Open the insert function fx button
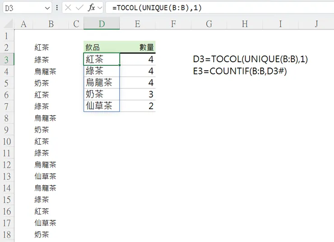This screenshot has width=334, height=242. (x=91, y=8)
